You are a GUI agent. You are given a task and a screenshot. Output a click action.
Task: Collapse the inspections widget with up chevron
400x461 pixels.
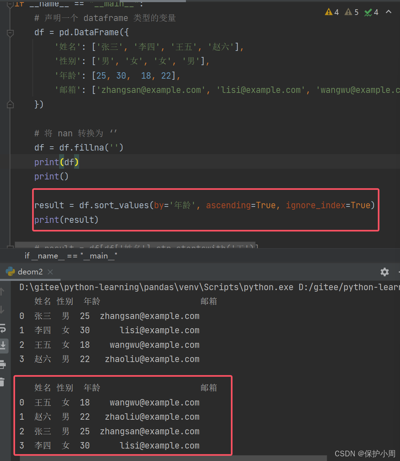click(388, 12)
